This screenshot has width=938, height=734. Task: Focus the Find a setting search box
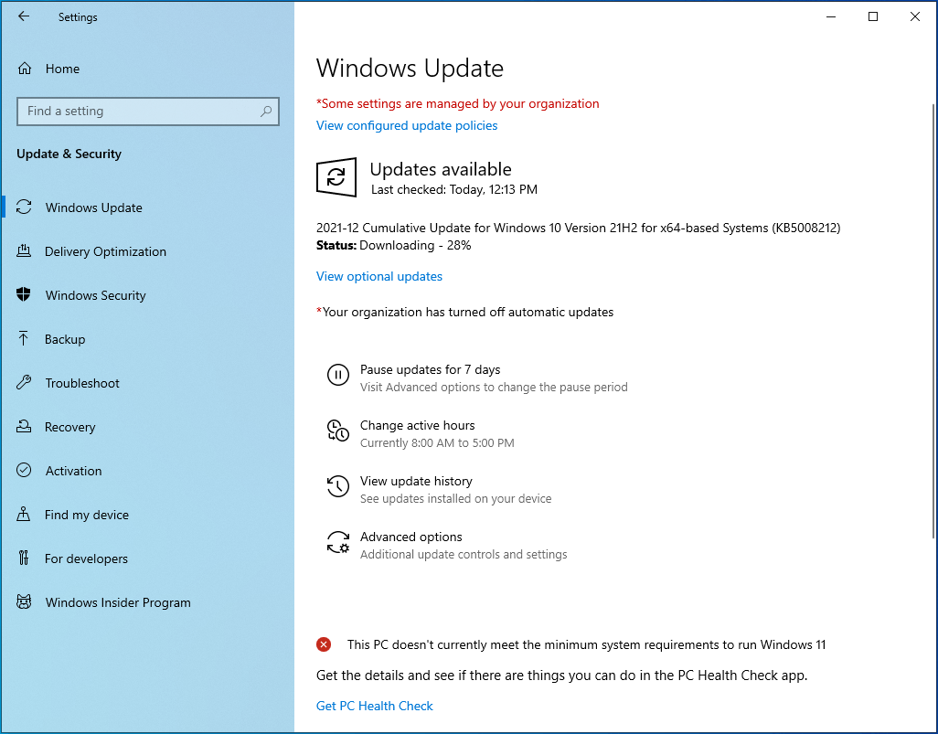(137, 112)
